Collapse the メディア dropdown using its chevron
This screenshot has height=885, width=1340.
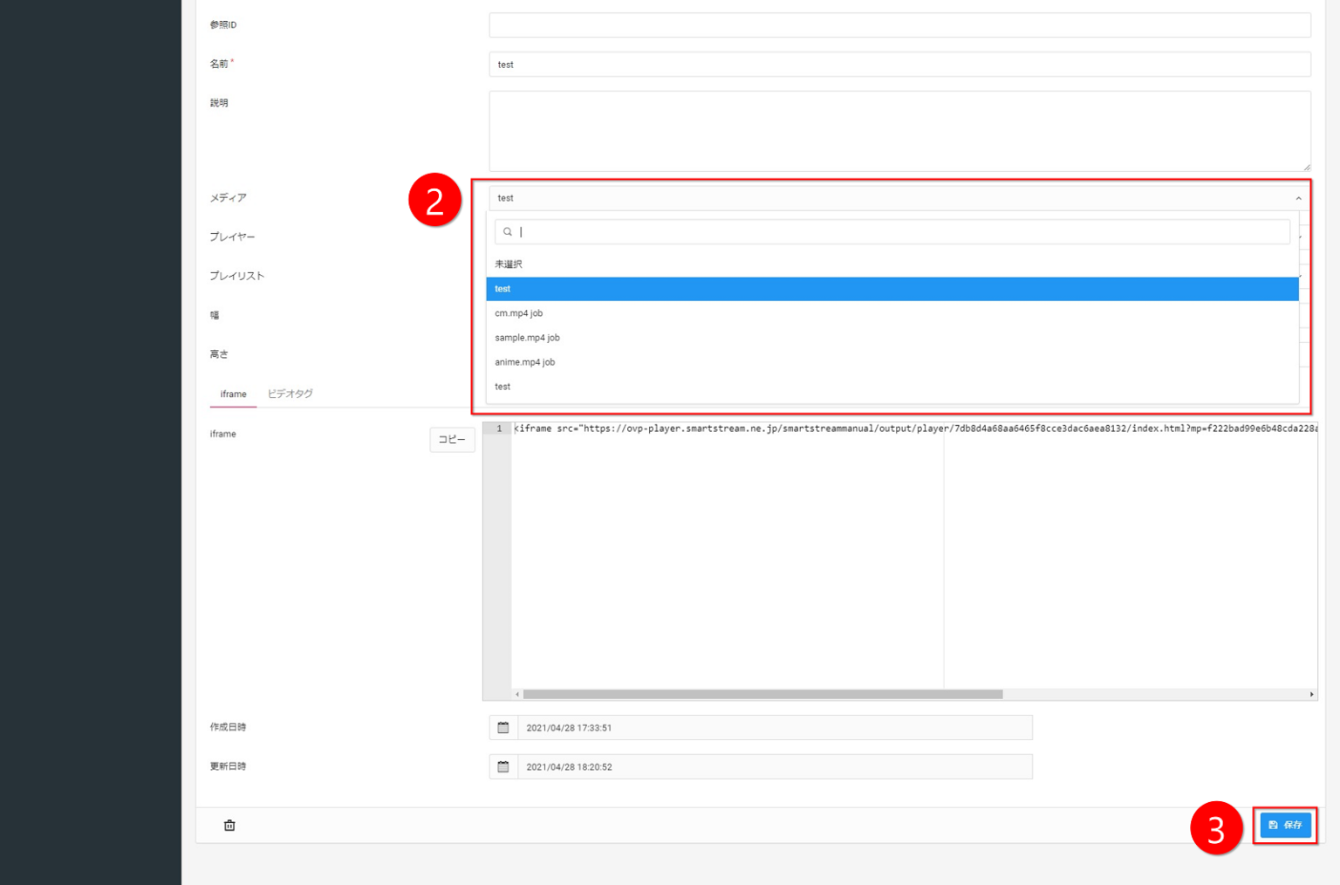[1298, 199]
